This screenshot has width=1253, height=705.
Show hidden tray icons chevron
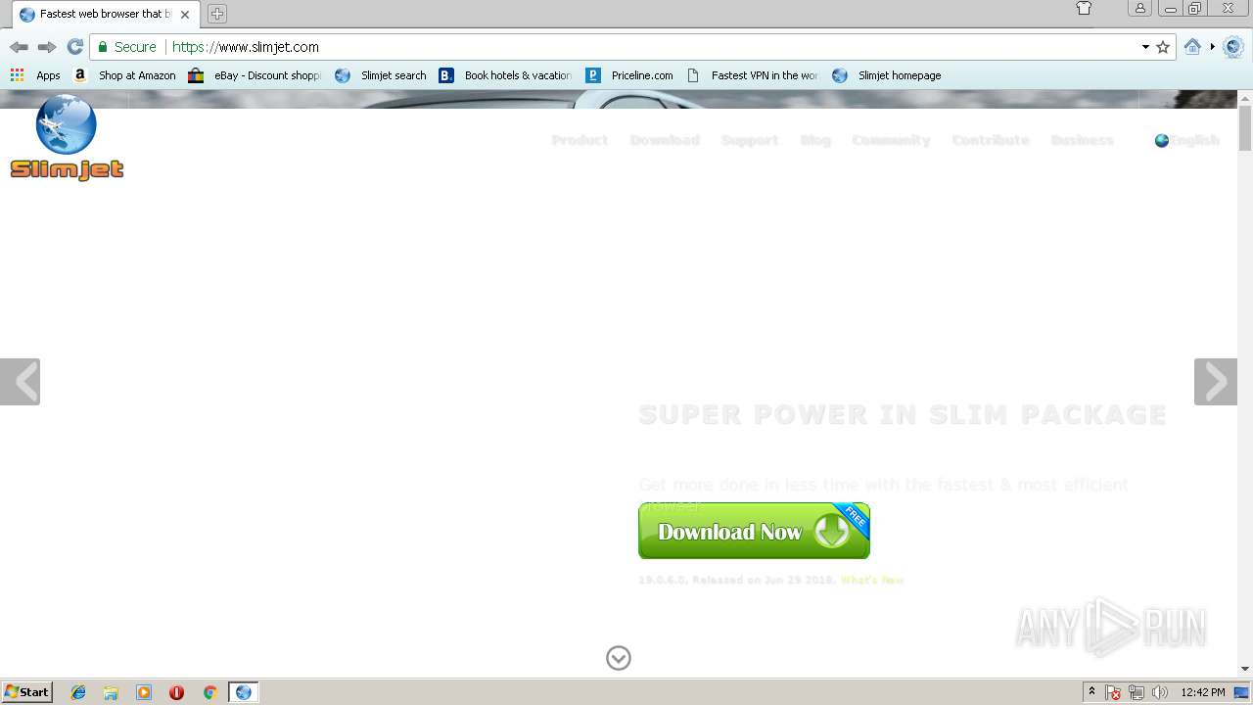point(1091,692)
